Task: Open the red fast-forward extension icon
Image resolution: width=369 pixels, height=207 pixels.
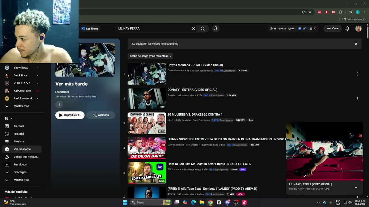Action: click(x=334, y=12)
